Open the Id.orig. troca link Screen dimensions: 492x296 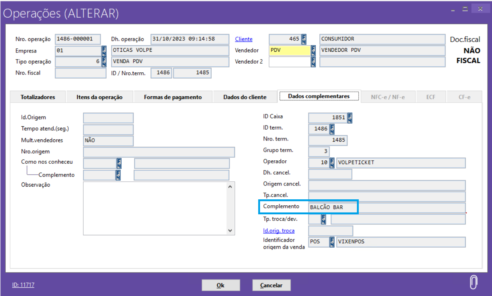pos(278,230)
